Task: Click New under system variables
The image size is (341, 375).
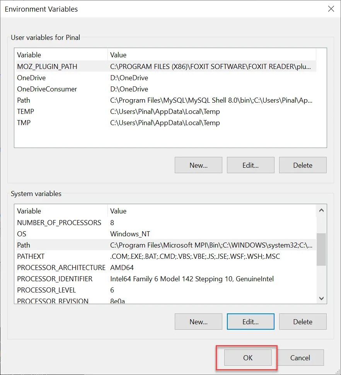Action: (x=198, y=321)
